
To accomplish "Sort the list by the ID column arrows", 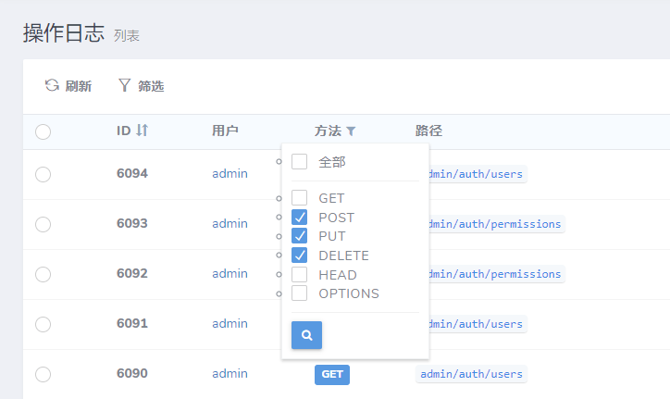I will click(x=142, y=131).
